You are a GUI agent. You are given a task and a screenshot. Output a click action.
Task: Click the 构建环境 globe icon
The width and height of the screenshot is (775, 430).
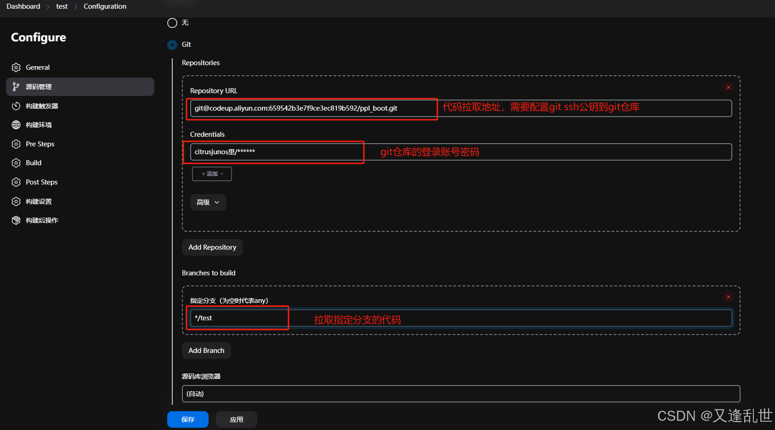tap(16, 125)
